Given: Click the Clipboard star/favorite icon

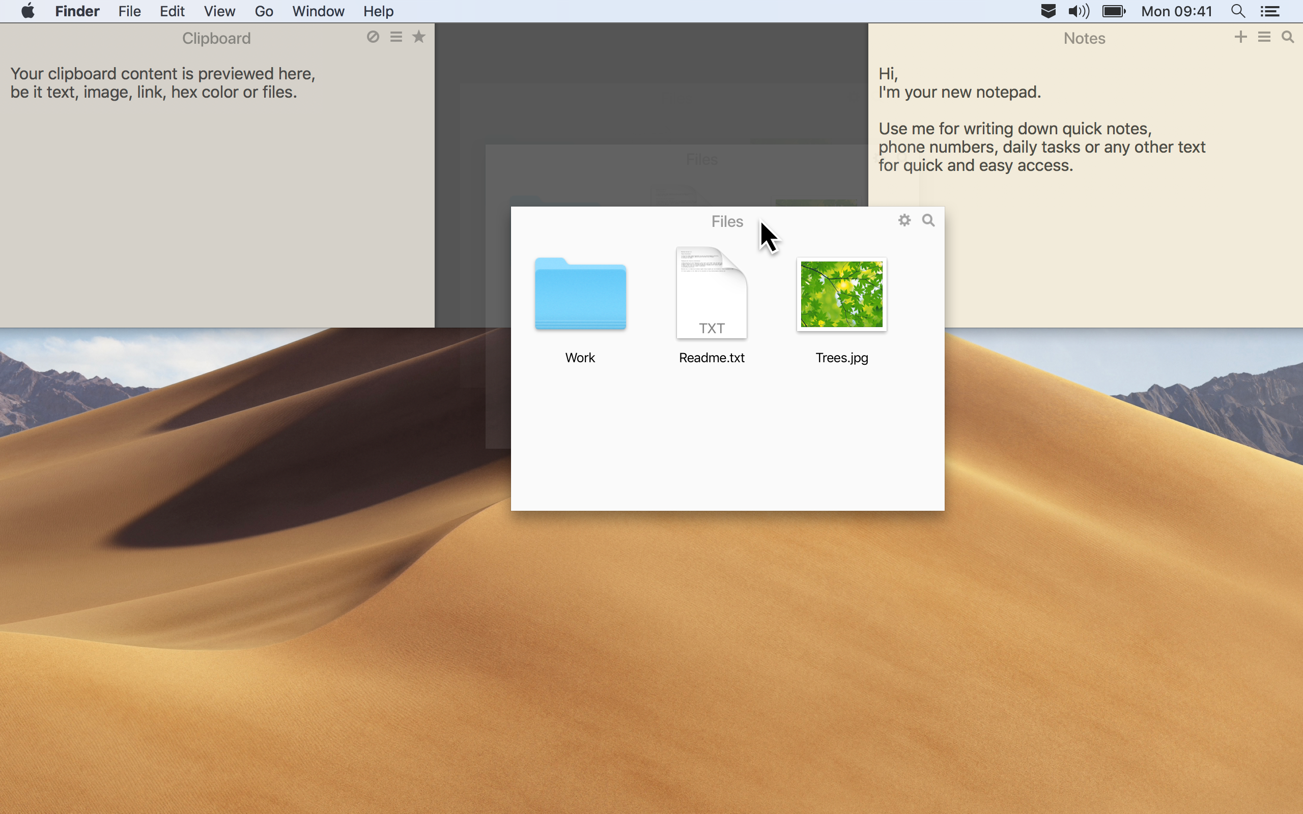Looking at the screenshot, I should tap(418, 38).
